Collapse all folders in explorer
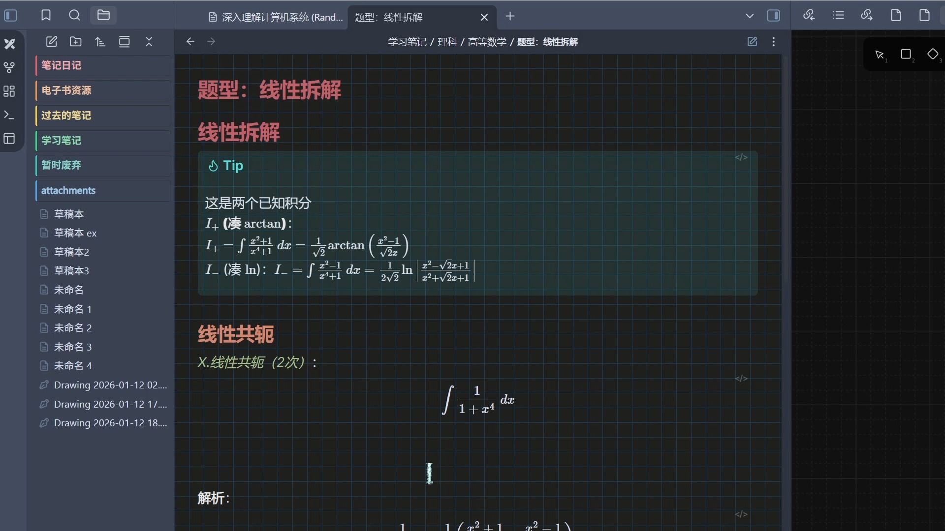The width and height of the screenshot is (945, 531). coord(149,42)
